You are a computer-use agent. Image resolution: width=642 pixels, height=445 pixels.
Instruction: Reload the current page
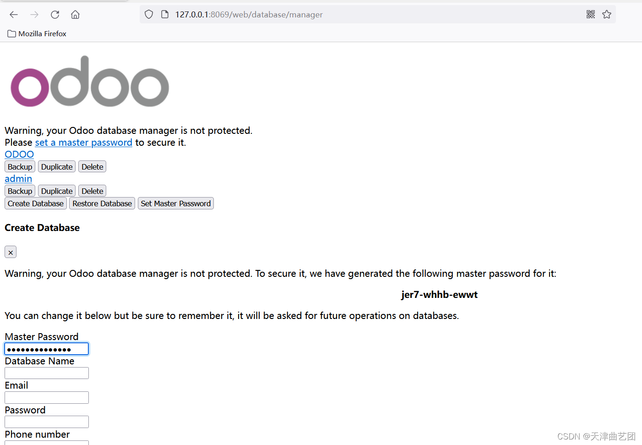[54, 14]
